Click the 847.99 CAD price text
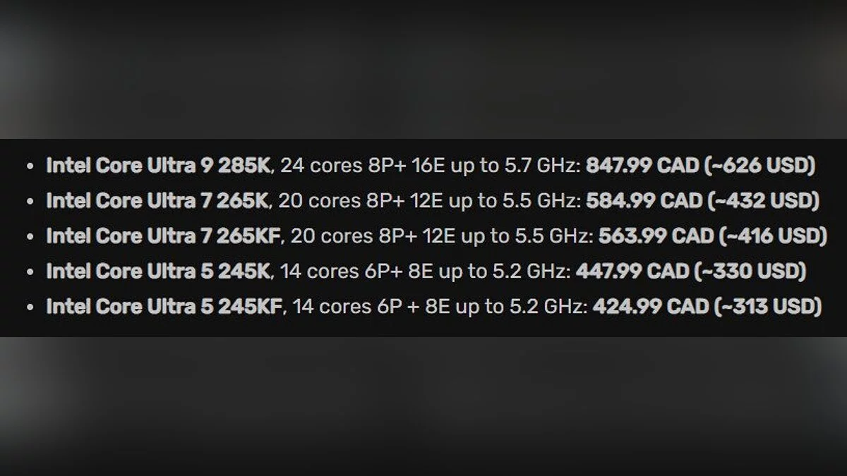 coord(642,166)
